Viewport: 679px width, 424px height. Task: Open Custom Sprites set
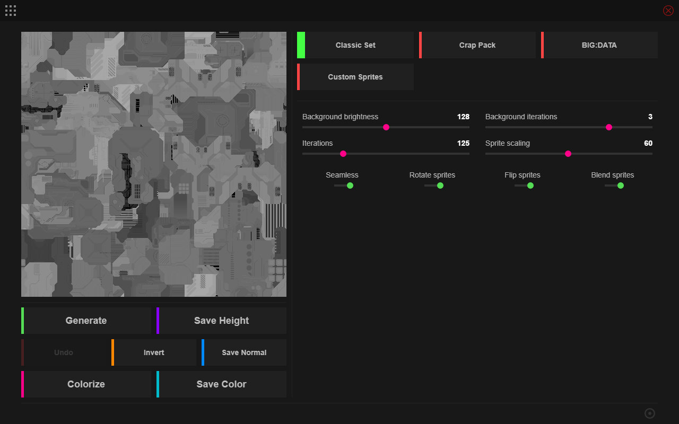(355, 77)
